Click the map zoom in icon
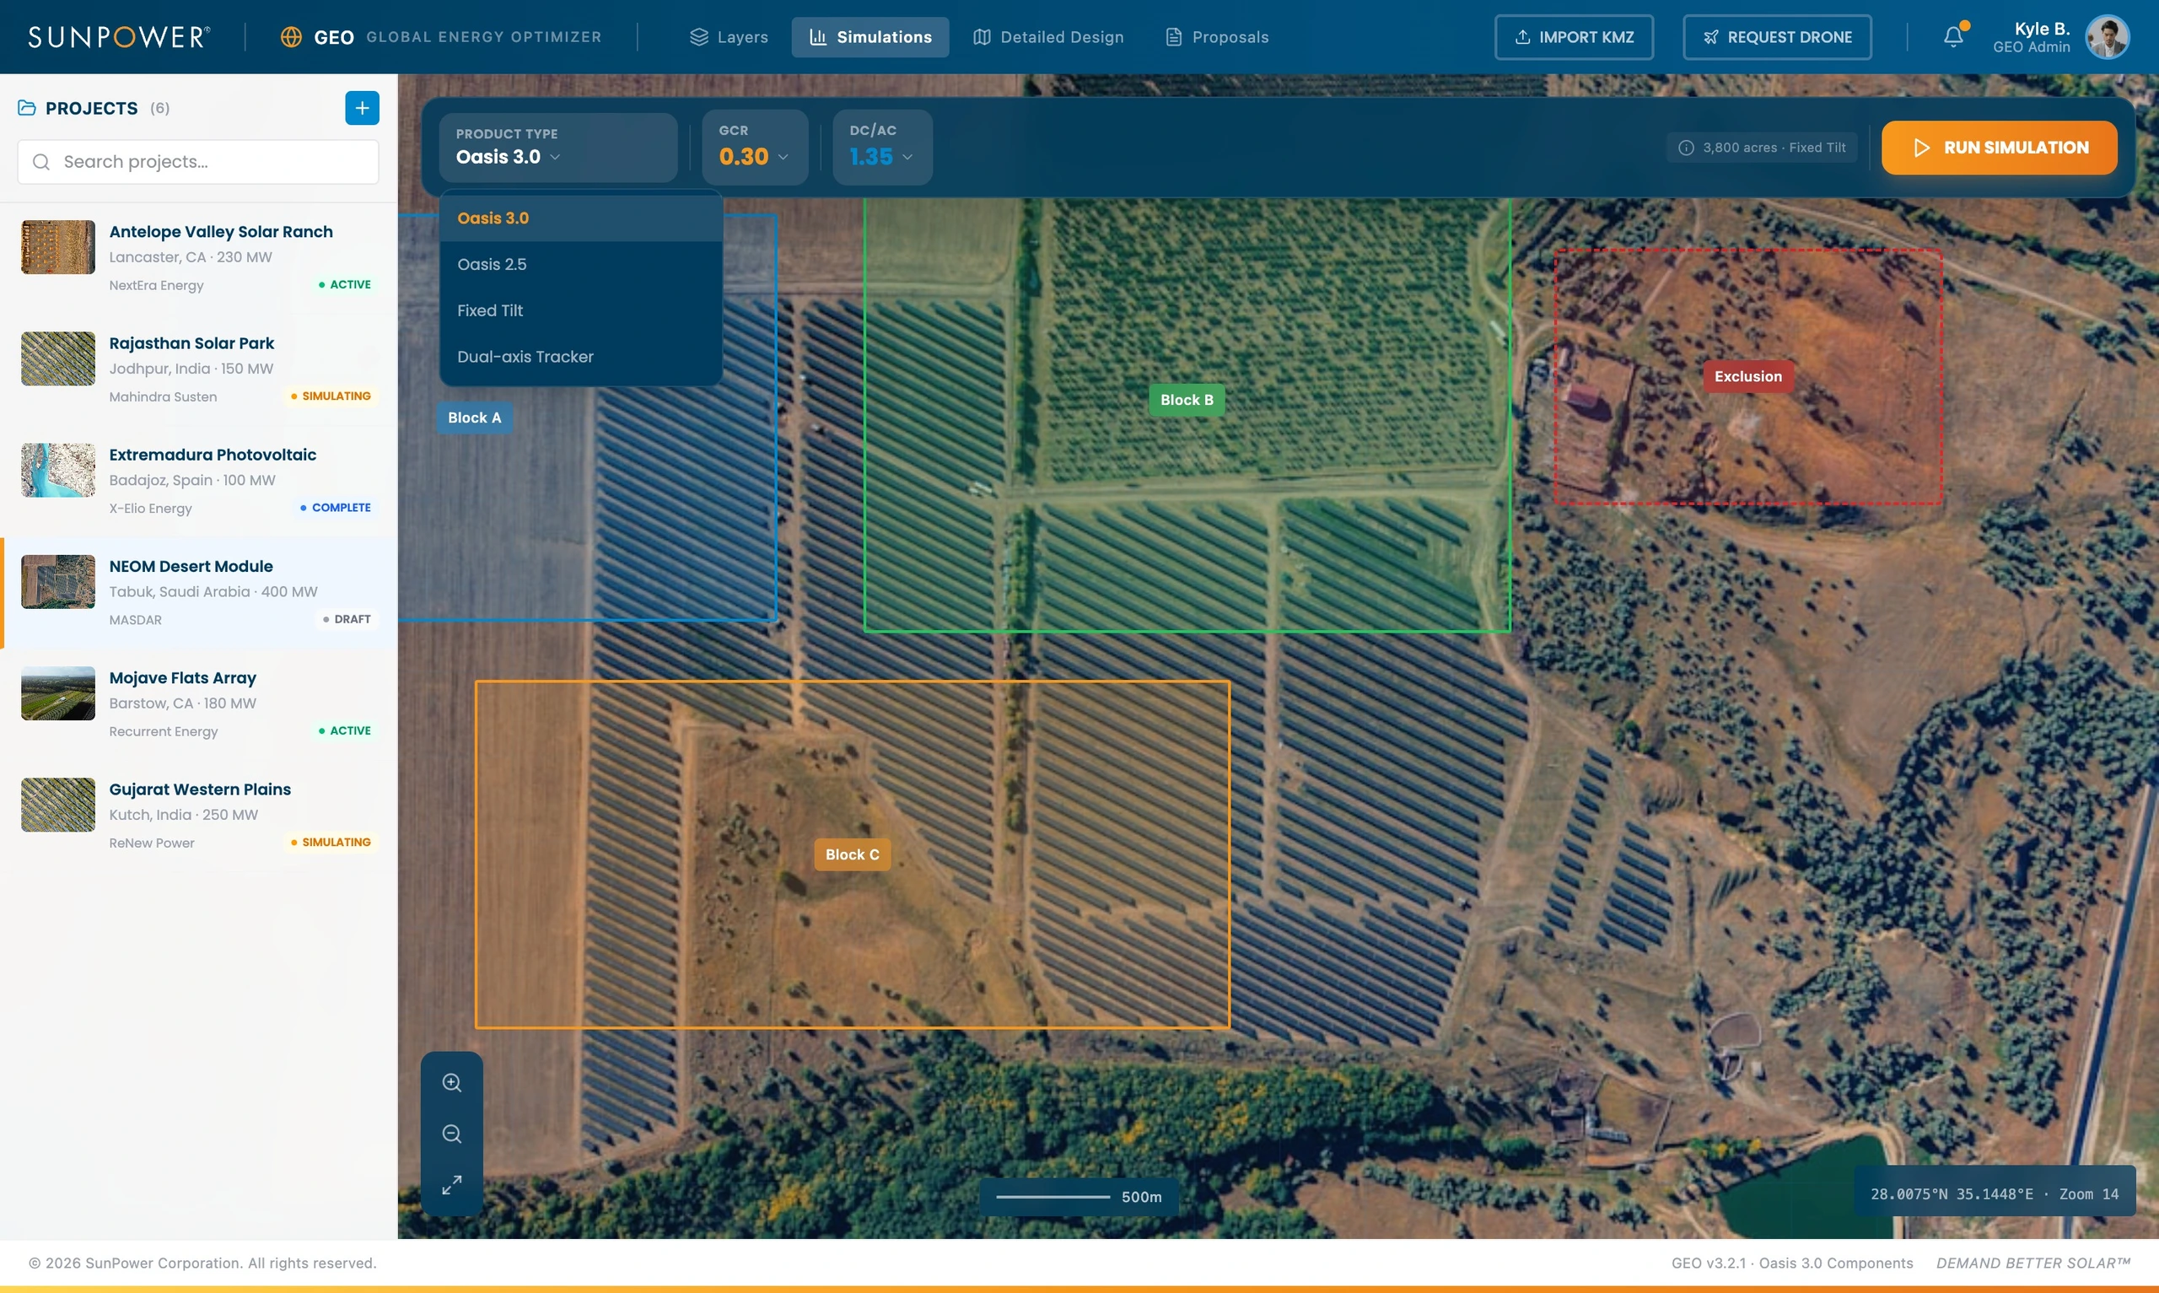 (451, 1082)
